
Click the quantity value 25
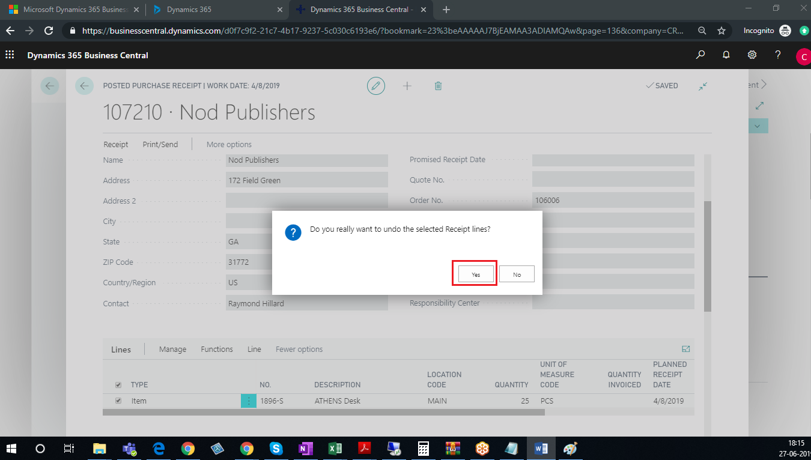tap(524, 401)
